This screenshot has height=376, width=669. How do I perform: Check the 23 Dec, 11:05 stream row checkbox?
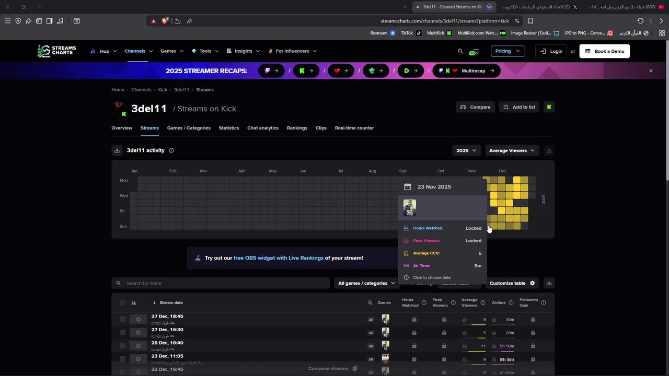tap(122, 359)
